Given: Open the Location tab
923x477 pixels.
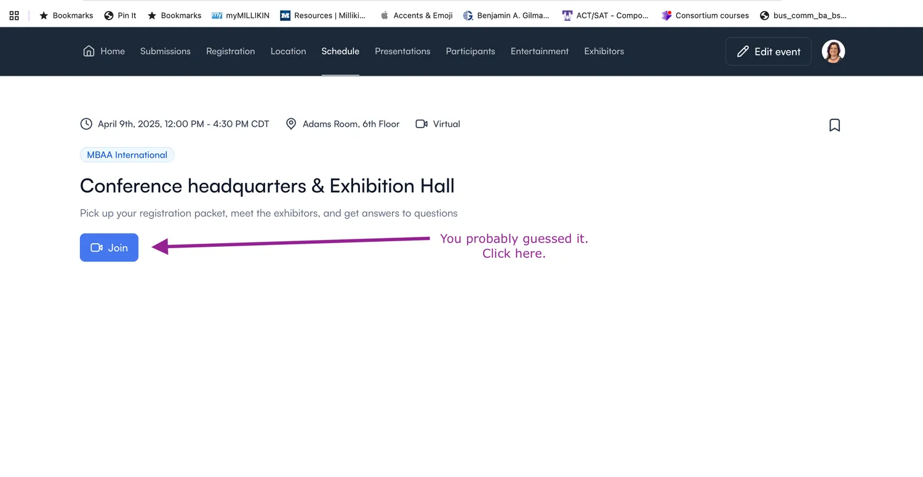Looking at the screenshot, I should pos(288,51).
